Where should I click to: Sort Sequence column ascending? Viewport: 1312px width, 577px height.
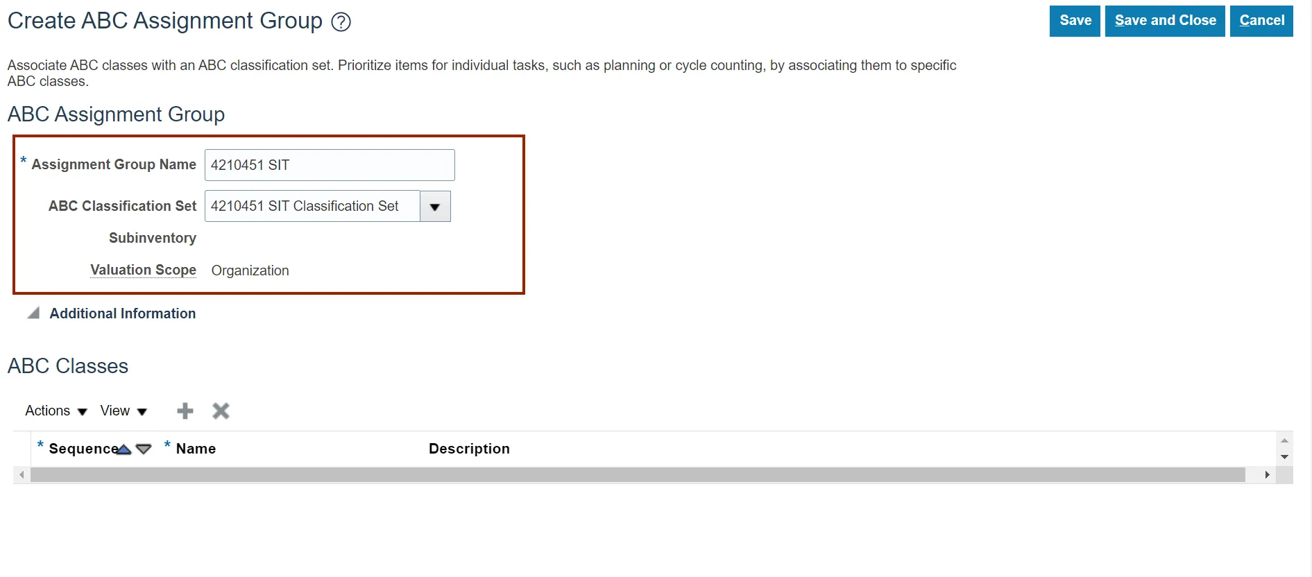tap(124, 449)
